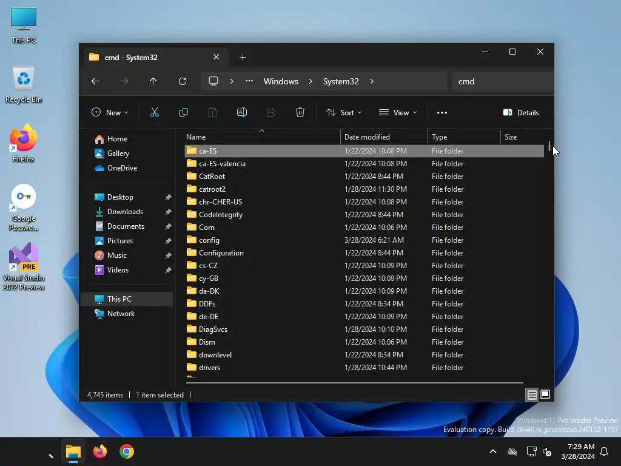The height and width of the screenshot is (466, 621).
Task: Click the Rename icon
Action: pyautogui.click(x=242, y=112)
